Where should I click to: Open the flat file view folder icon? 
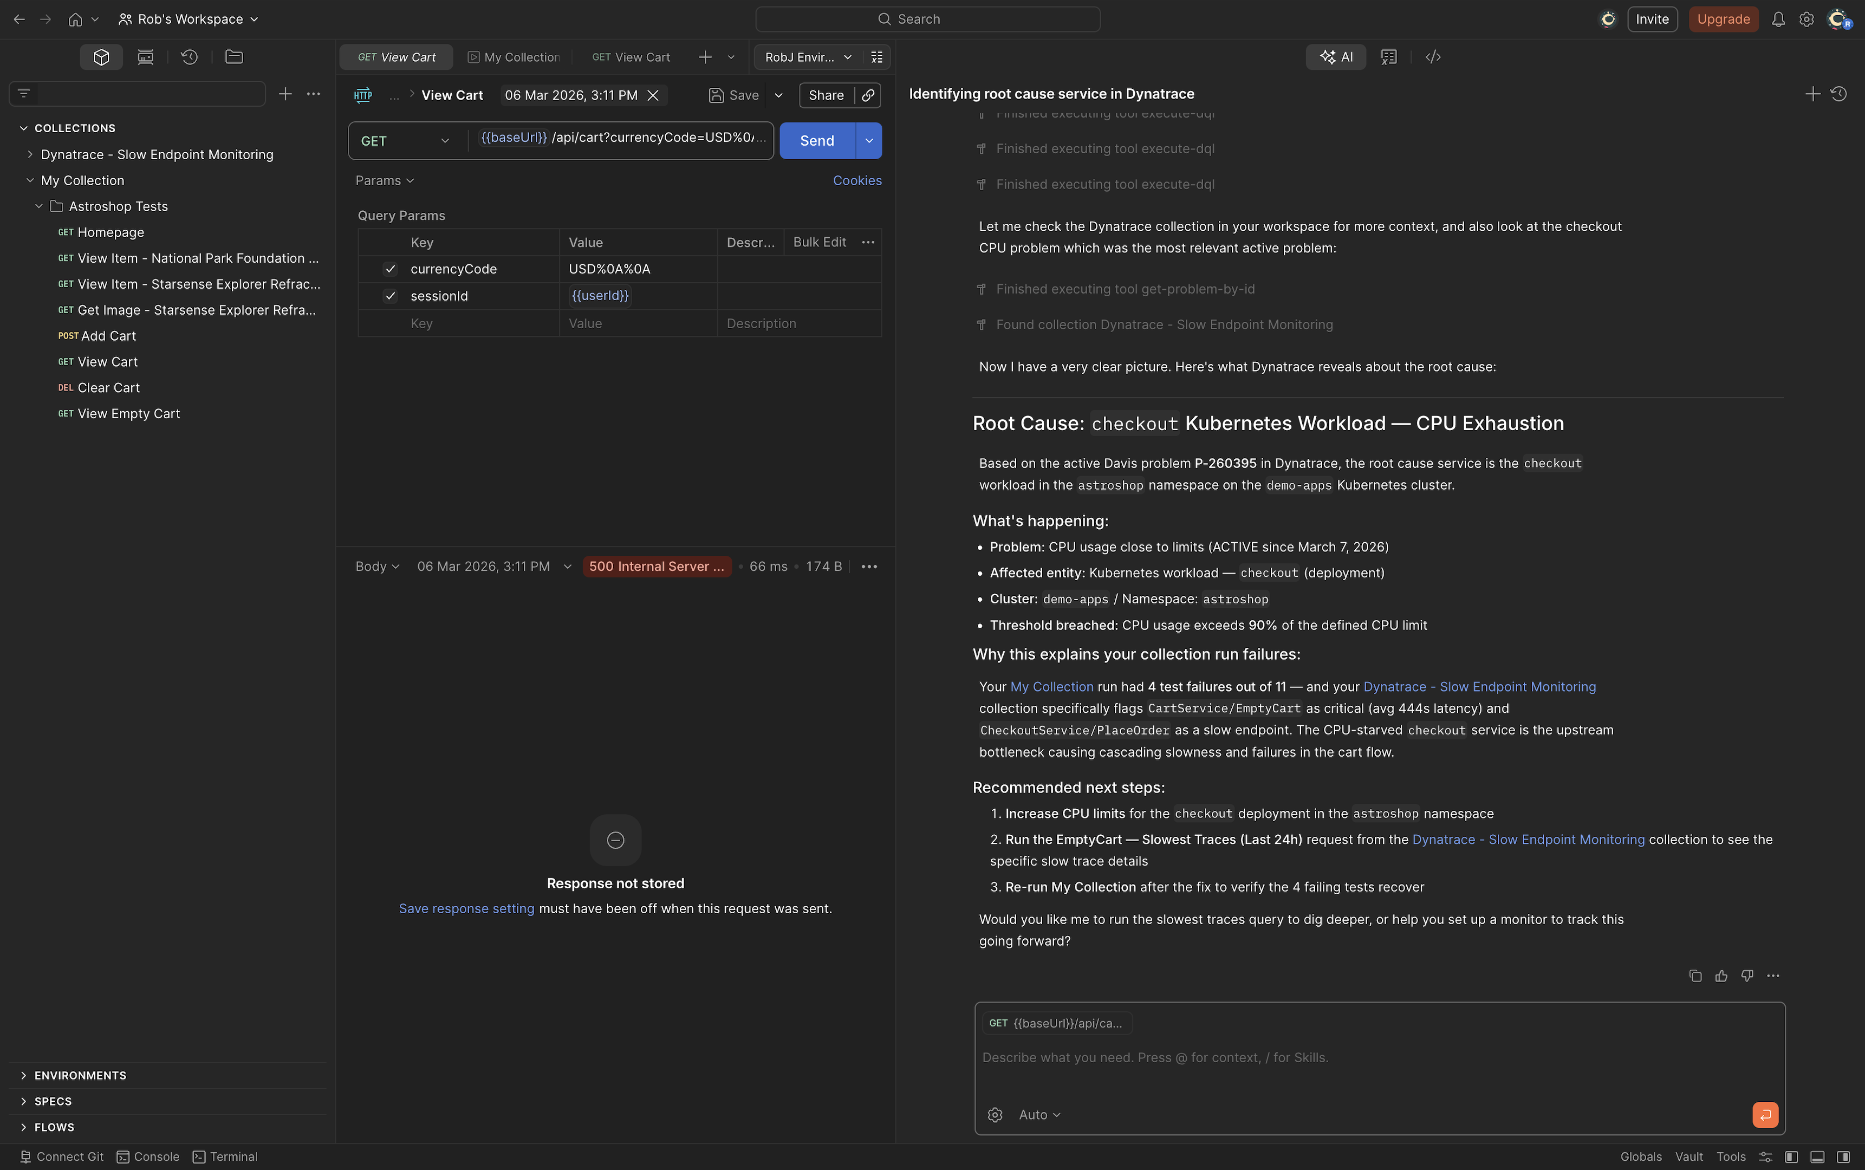click(233, 56)
